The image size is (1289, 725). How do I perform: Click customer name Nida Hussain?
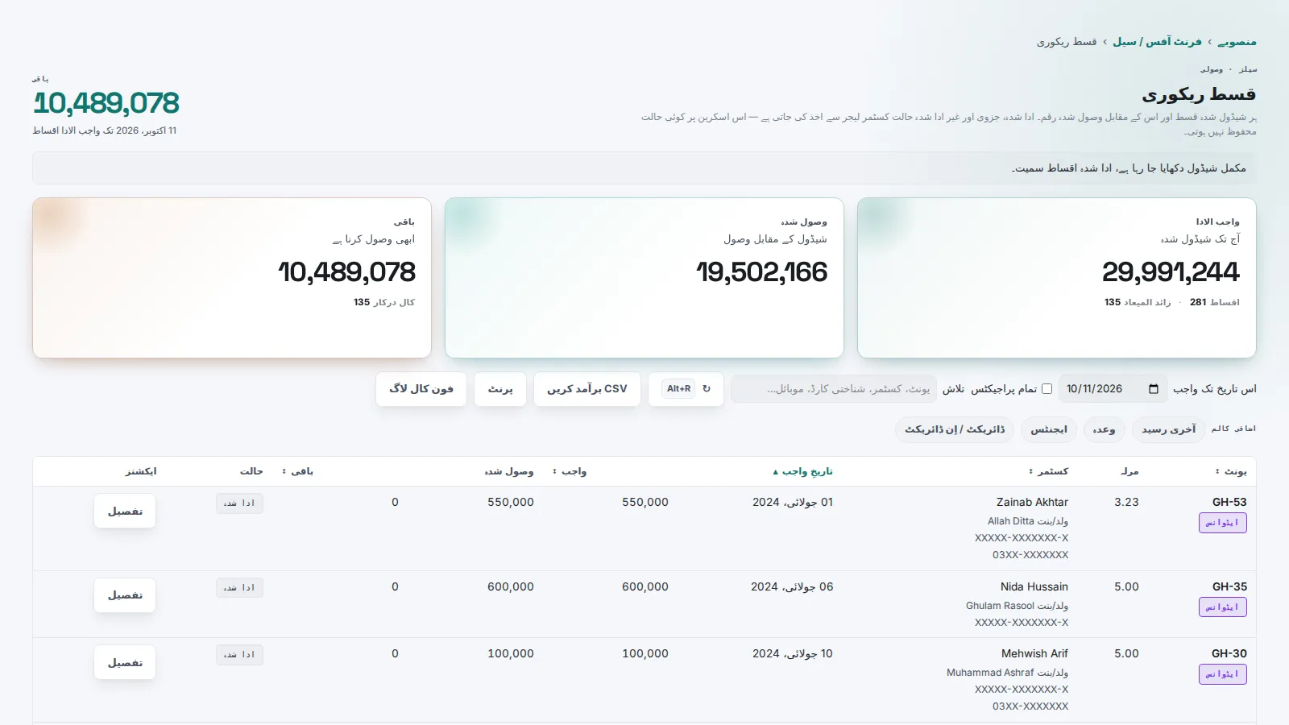tap(1034, 586)
